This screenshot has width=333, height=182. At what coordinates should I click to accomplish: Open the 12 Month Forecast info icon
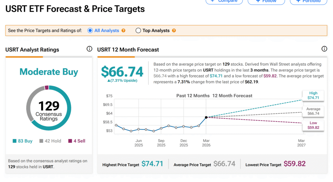tap(324, 49)
